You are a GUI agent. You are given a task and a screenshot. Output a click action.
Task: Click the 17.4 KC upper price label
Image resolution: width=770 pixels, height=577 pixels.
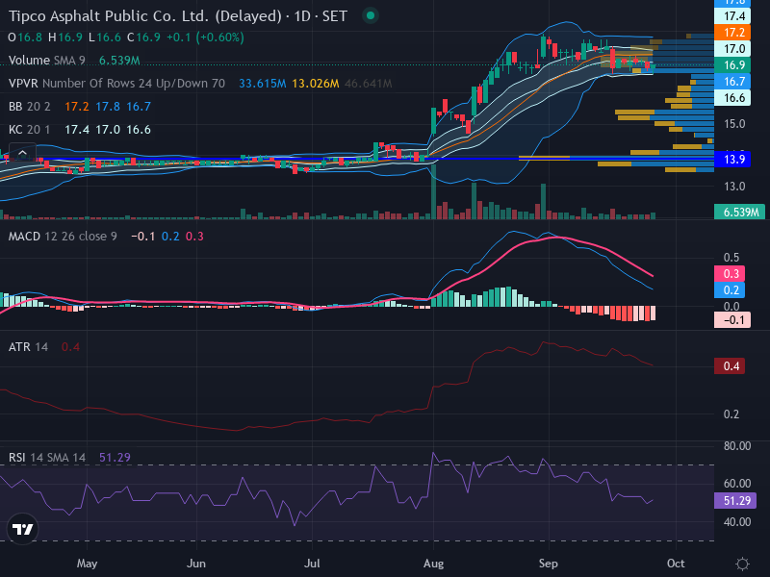pyautogui.click(x=732, y=16)
